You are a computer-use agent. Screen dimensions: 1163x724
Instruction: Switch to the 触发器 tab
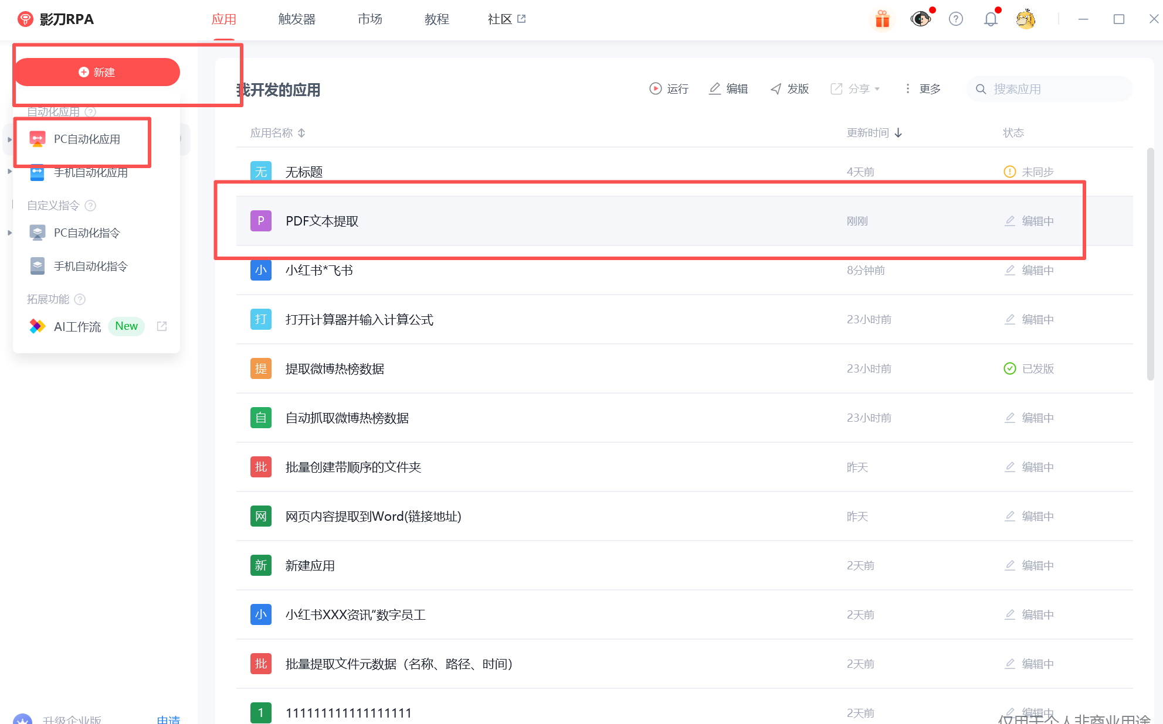click(297, 19)
